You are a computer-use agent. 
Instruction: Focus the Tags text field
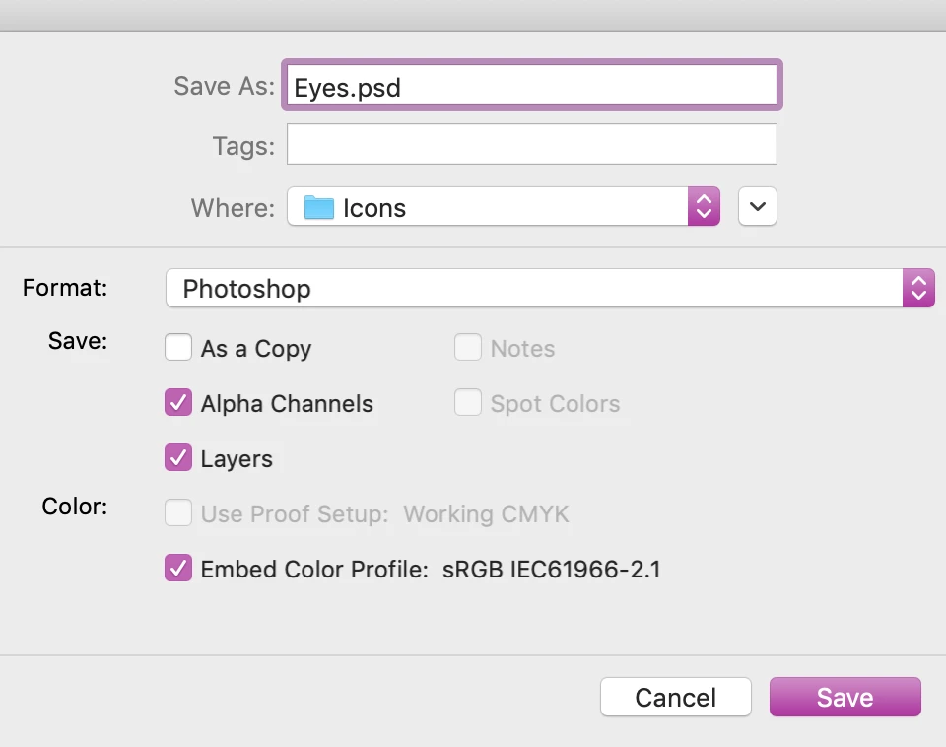tap(532, 145)
